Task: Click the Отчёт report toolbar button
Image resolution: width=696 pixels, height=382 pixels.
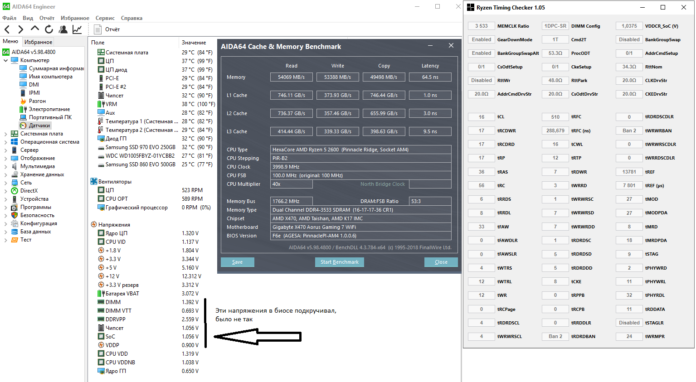Action: (x=107, y=29)
